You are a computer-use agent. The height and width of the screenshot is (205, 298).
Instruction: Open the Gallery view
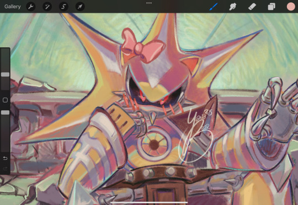[13, 7]
